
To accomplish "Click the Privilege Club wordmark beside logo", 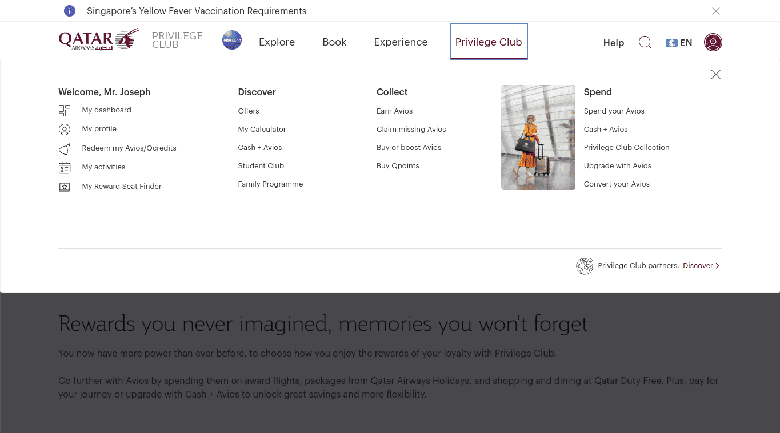I will [x=177, y=40].
